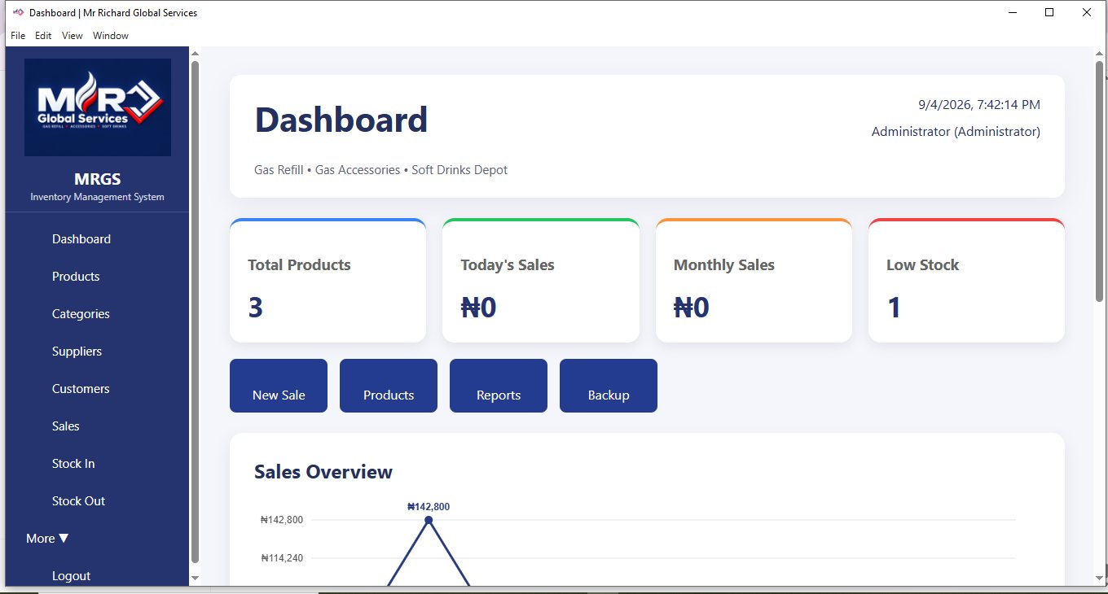1108x594 pixels.
Task: Click the Sales Overview heading
Action: pyautogui.click(x=323, y=472)
